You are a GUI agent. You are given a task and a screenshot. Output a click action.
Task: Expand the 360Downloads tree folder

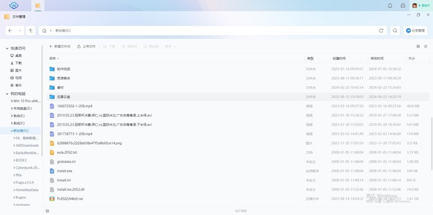pyautogui.click(x=14, y=145)
